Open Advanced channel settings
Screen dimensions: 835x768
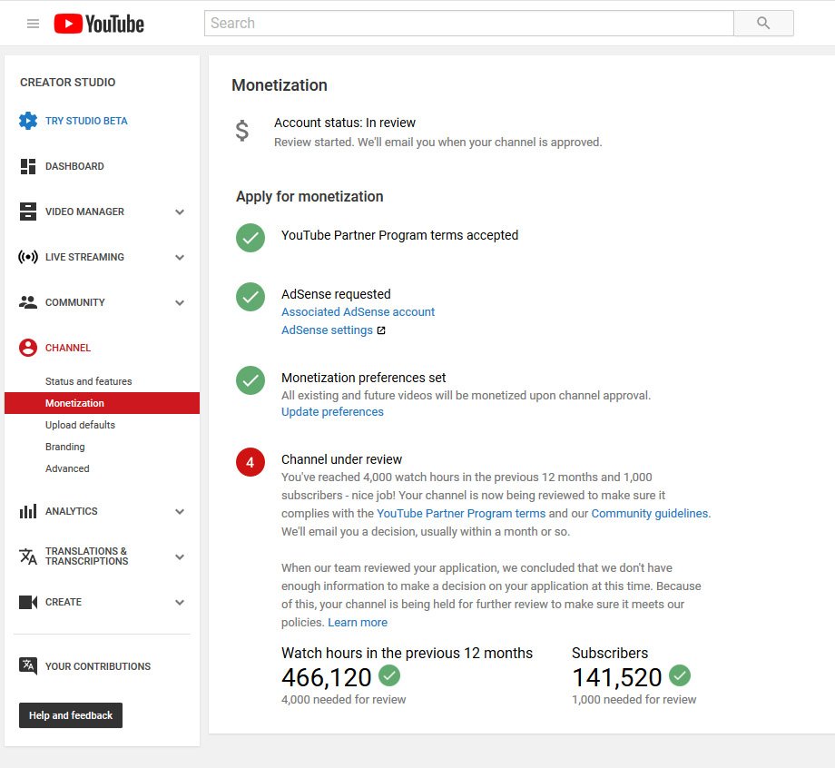tap(67, 468)
